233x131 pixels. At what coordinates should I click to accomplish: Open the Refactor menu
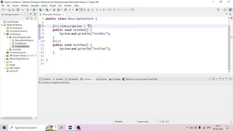coord(25,5)
